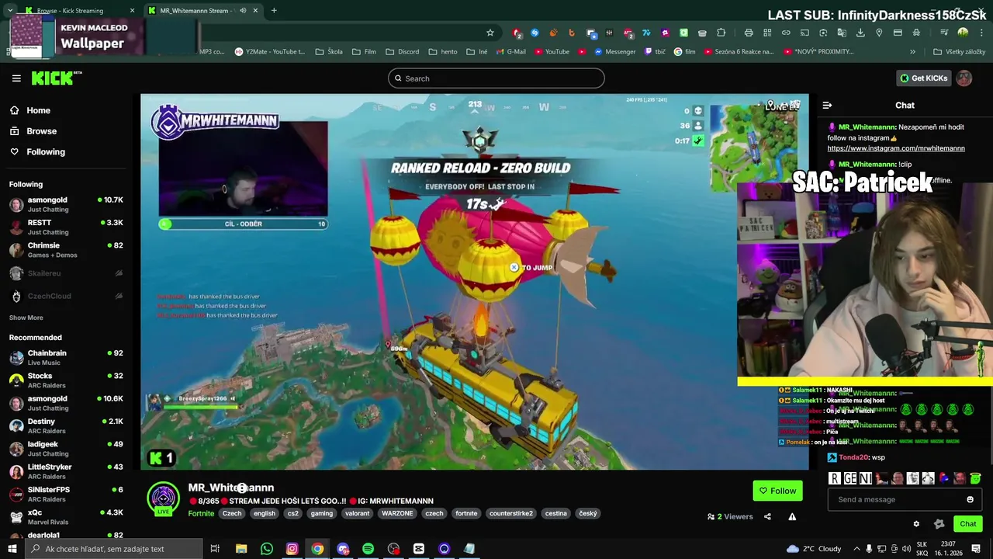The width and height of the screenshot is (993, 559).
Task: Open Chrimsie channel in Following list
Action: click(x=66, y=250)
